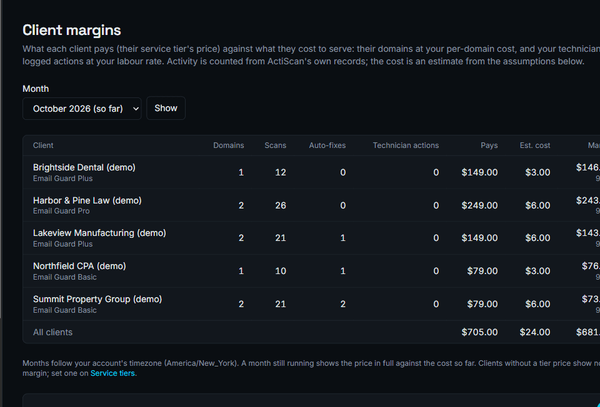Image resolution: width=600 pixels, height=407 pixels.
Task: Click the dropdown chevron beside October 2026
Action: [x=136, y=109]
